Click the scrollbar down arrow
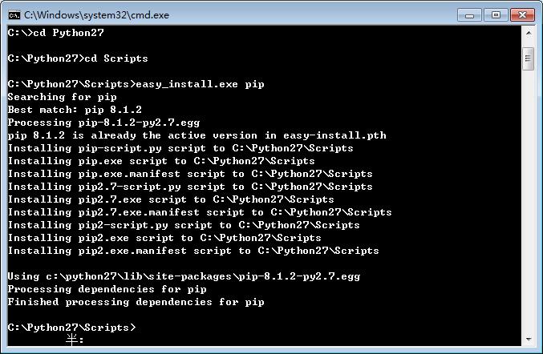Viewport: 543px width, 354px height. click(x=529, y=339)
